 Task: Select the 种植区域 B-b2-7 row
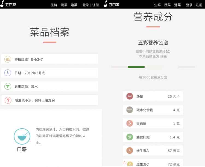pos(49,59)
